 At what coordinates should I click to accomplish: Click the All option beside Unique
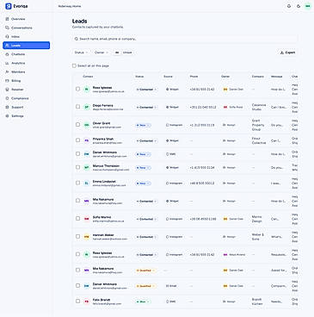117,53
